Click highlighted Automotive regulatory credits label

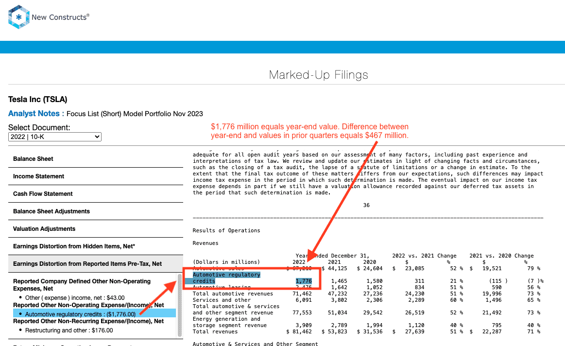coord(226,278)
